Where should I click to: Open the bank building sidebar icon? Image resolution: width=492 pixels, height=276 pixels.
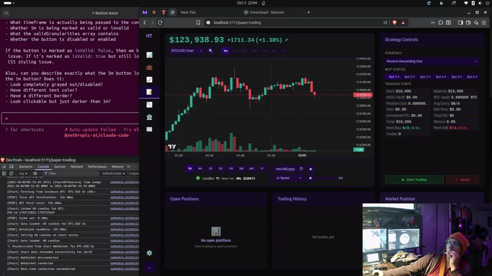click(x=149, y=117)
